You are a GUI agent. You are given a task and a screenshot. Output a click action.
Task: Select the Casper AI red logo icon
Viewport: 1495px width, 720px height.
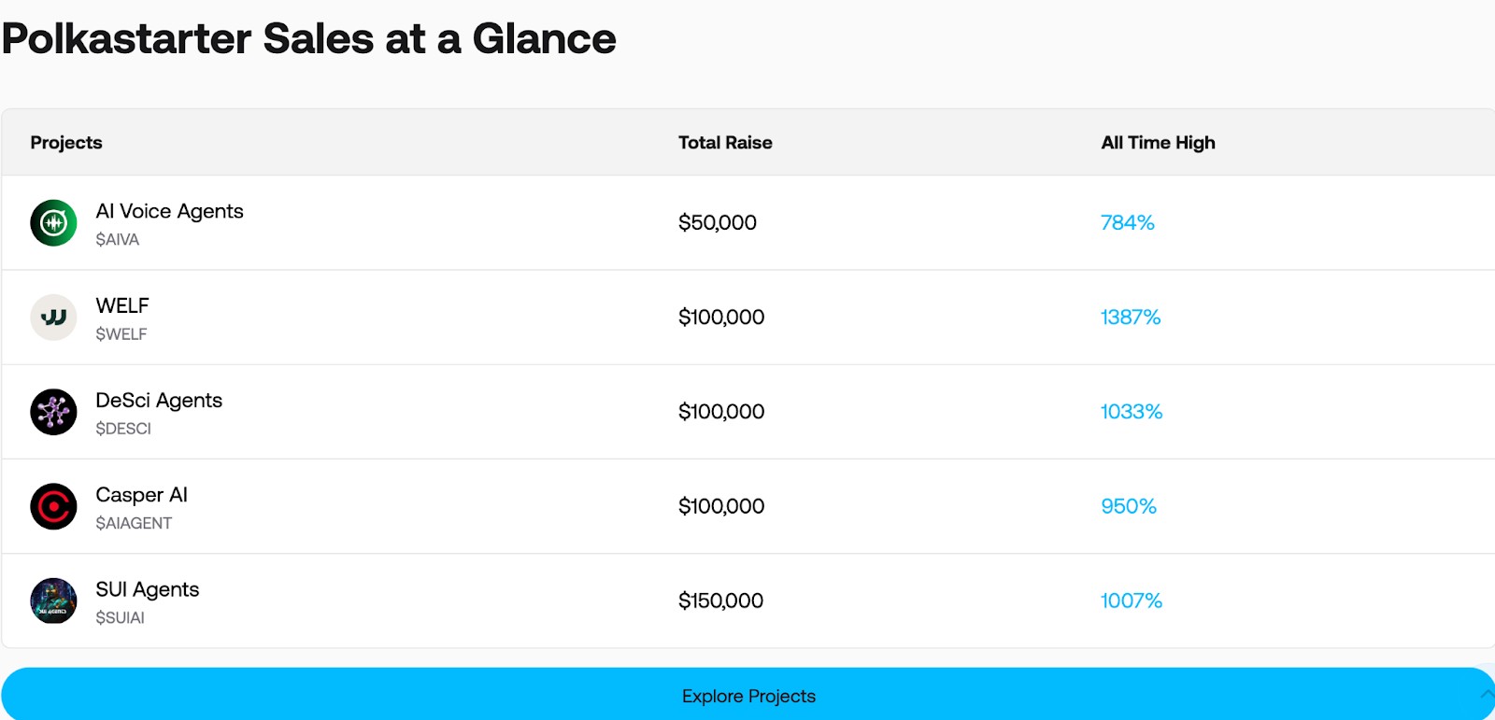click(53, 506)
